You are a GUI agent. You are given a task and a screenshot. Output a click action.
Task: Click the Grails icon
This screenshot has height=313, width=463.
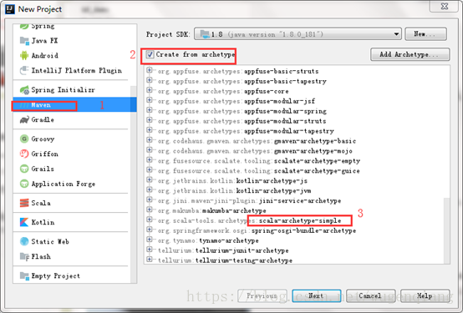[24, 169]
